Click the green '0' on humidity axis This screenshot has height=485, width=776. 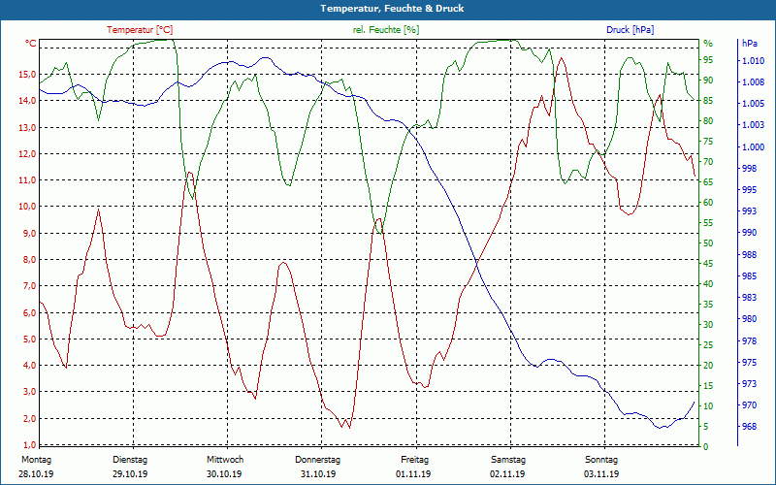(x=706, y=446)
